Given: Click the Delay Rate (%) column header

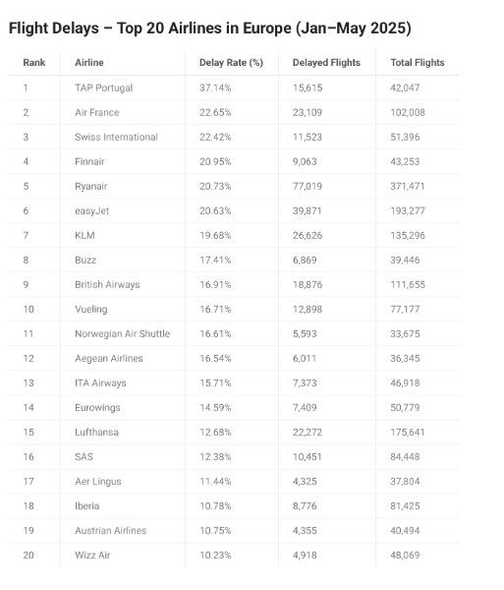Looking at the screenshot, I should click(231, 63).
